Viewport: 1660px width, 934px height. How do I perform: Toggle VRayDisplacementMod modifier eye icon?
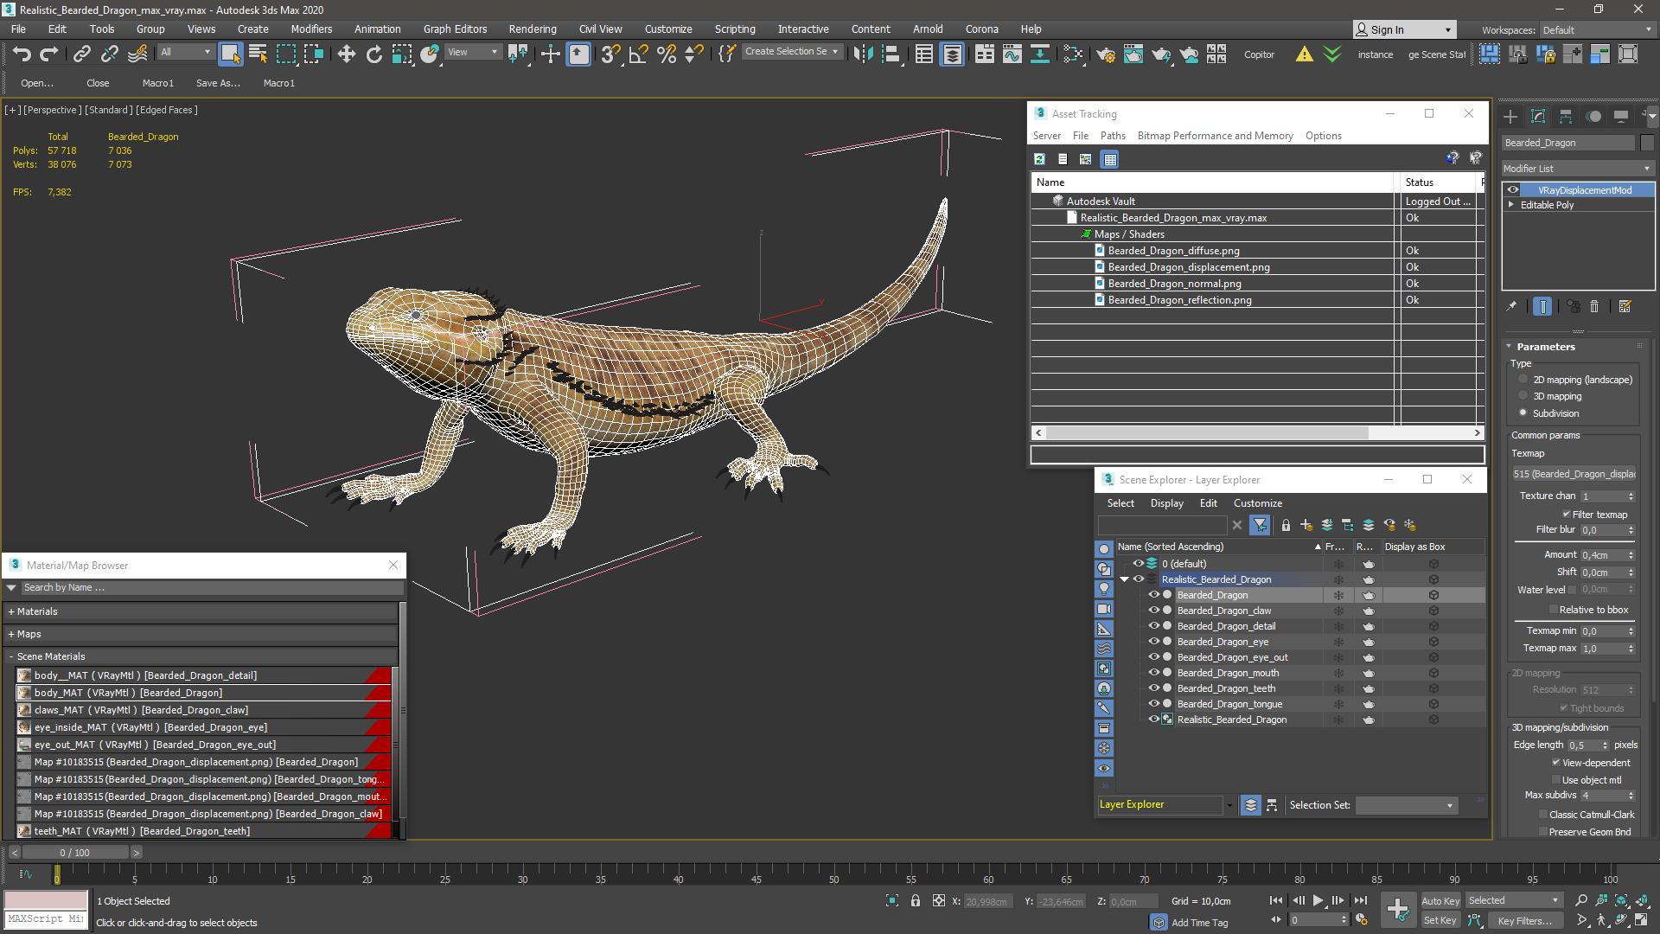pyautogui.click(x=1513, y=190)
